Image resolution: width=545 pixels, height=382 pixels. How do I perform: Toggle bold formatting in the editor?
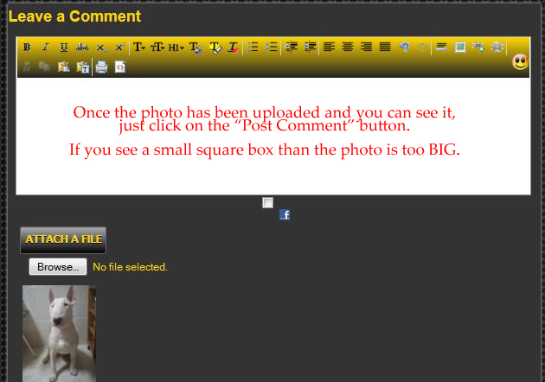point(27,48)
